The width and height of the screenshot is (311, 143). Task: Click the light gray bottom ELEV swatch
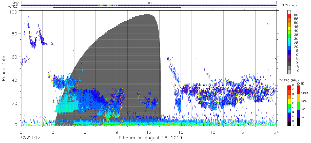[289, 72]
